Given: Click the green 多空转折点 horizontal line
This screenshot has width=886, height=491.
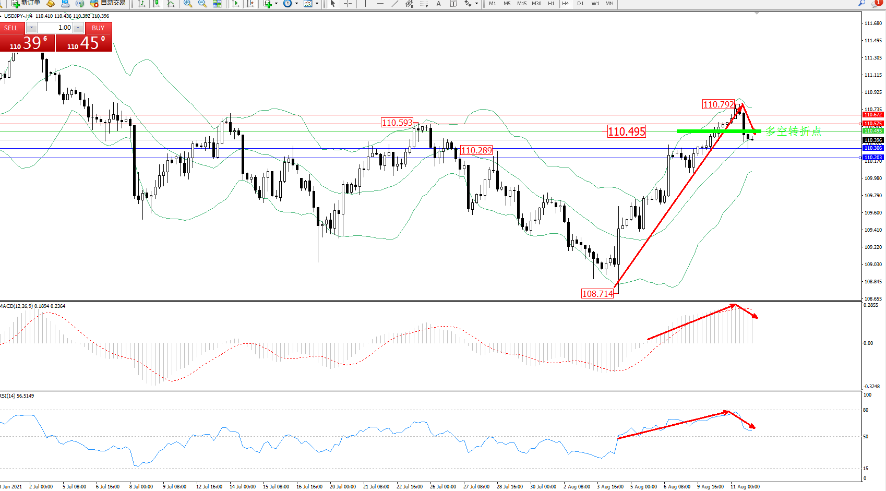Looking at the screenshot, I should [699, 131].
